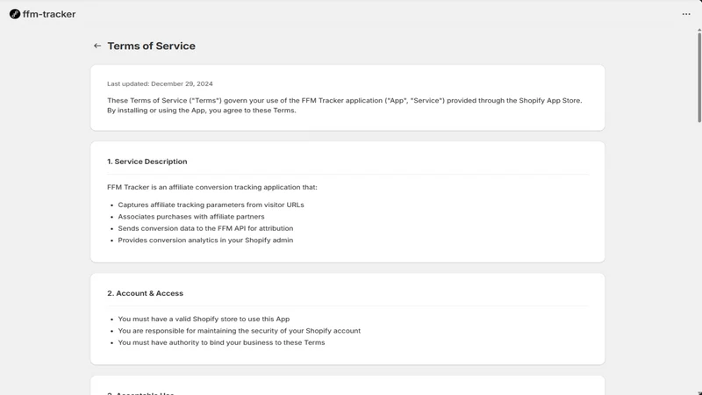Go back using the arrow beside Terms of Service
This screenshot has width=702, height=395.
[97, 46]
